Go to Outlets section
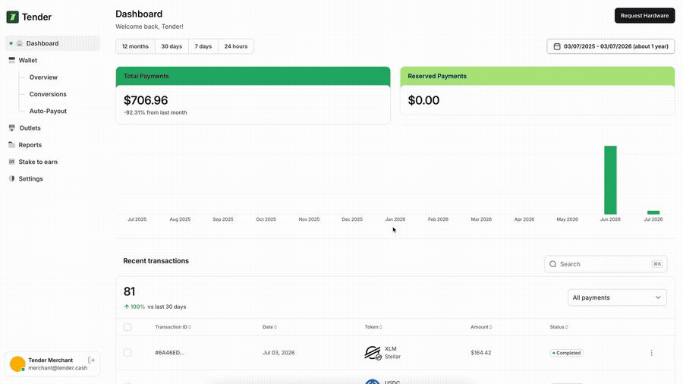 (30, 128)
